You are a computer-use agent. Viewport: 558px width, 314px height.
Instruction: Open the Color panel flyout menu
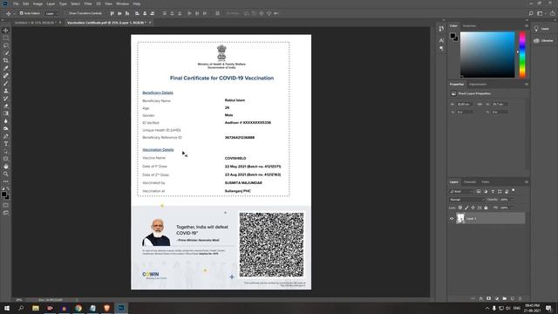pos(527,25)
